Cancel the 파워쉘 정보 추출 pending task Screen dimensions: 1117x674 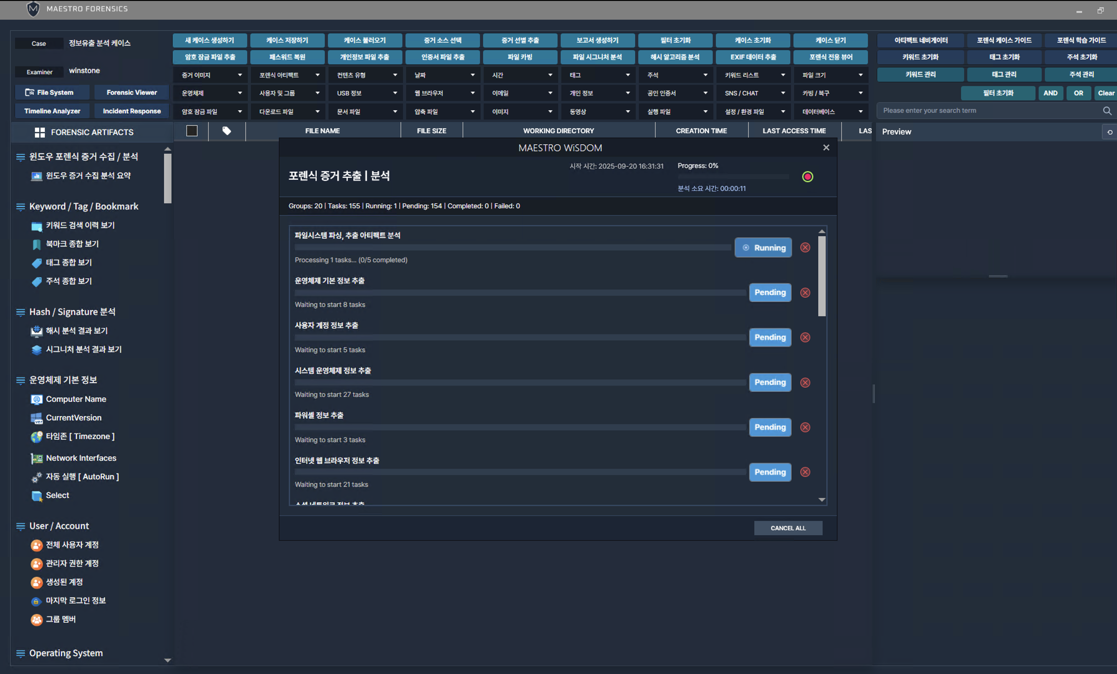[x=805, y=427]
